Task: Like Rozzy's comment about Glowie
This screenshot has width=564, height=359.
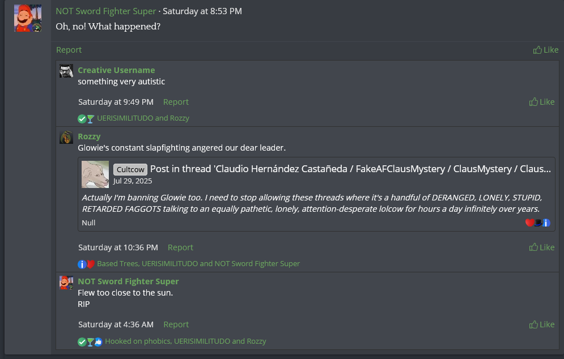Action: pyautogui.click(x=542, y=247)
